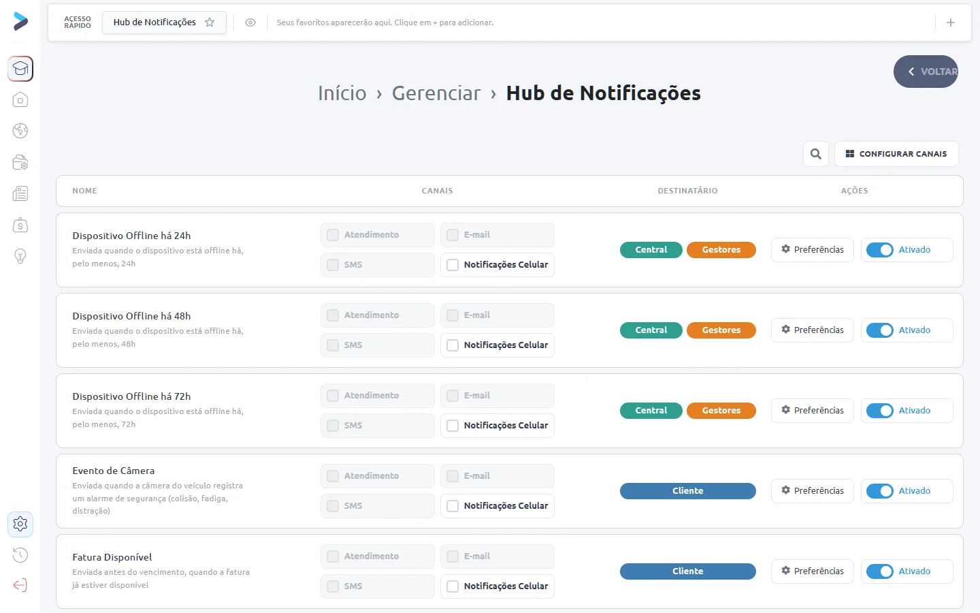Check E-mail box in the Offline há 24h row
This screenshot has height=613, width=980.
pyautogui.click(x=453, y=235)
